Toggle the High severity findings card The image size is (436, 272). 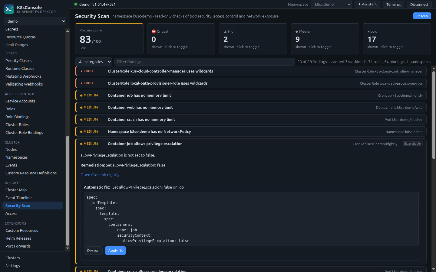253,39
